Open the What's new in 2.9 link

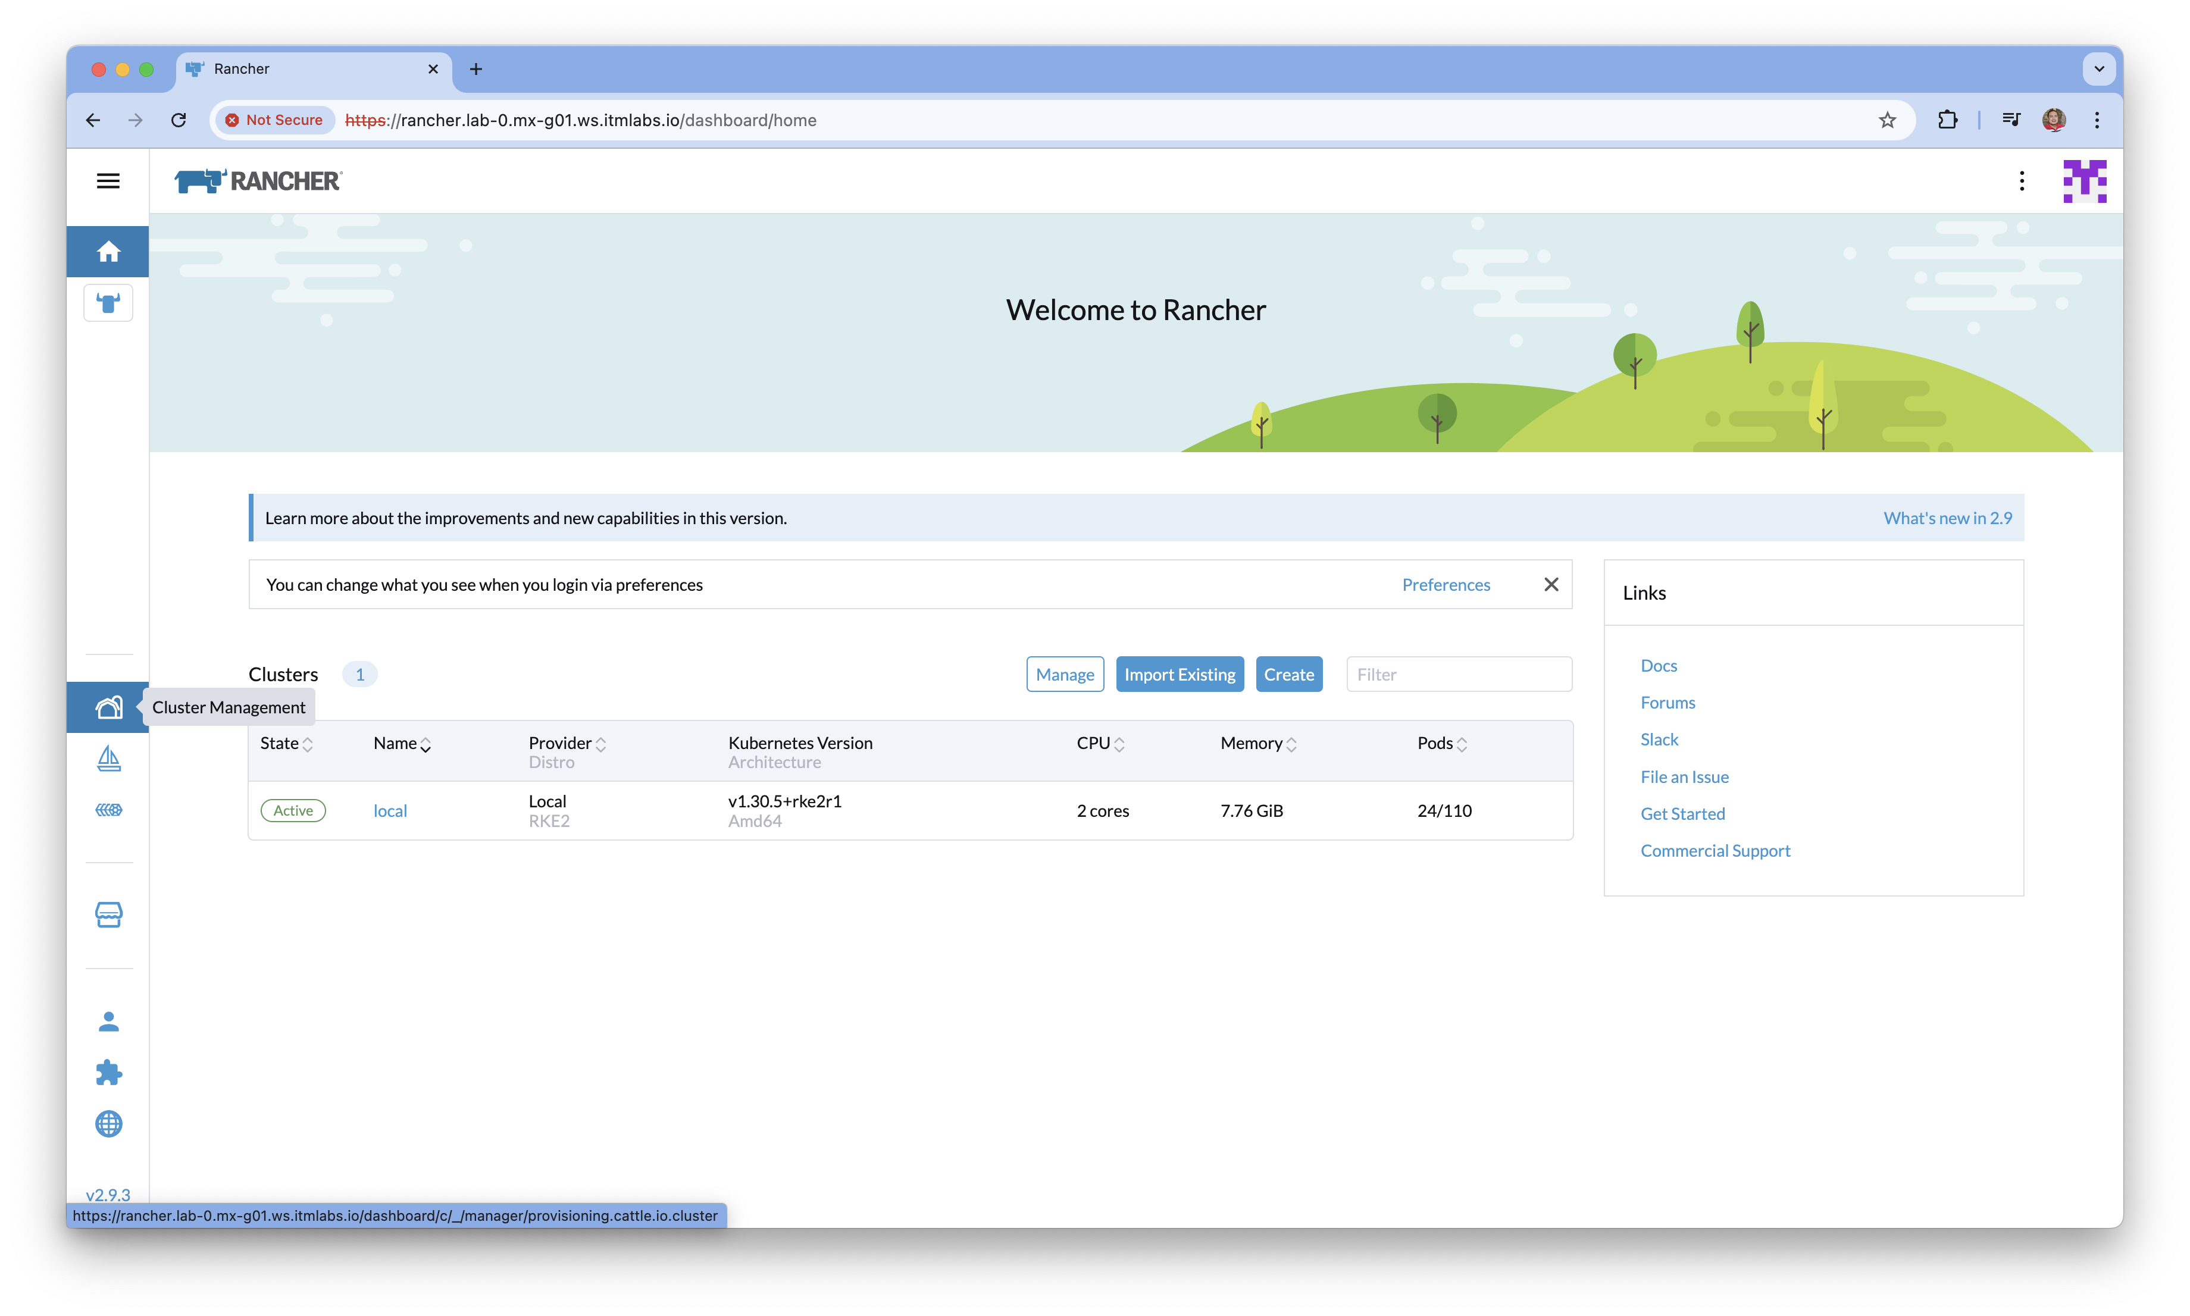point(1947,518)
